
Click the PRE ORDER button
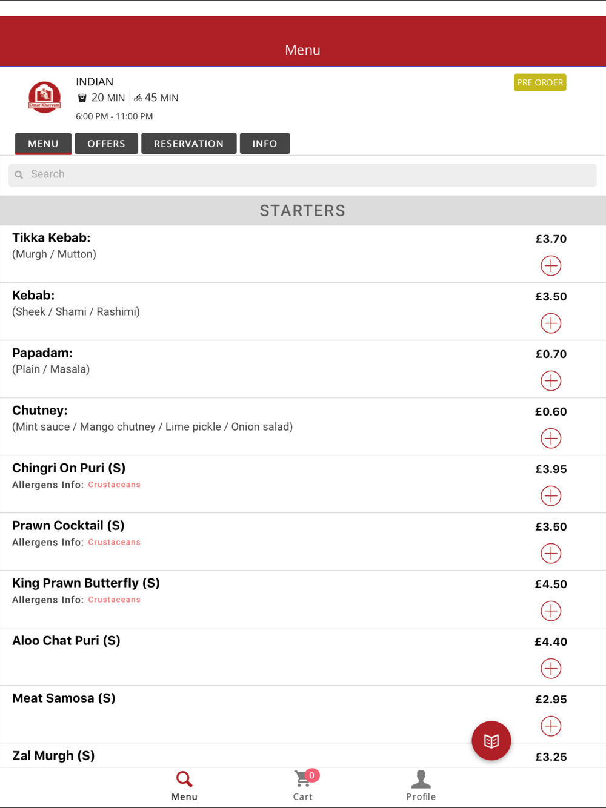[x=540, y=82]
